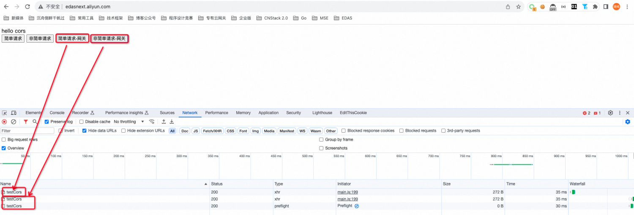This screenshot has width=634, height=215.
Task: Stop recording the network log
Action: click(5, 122)
